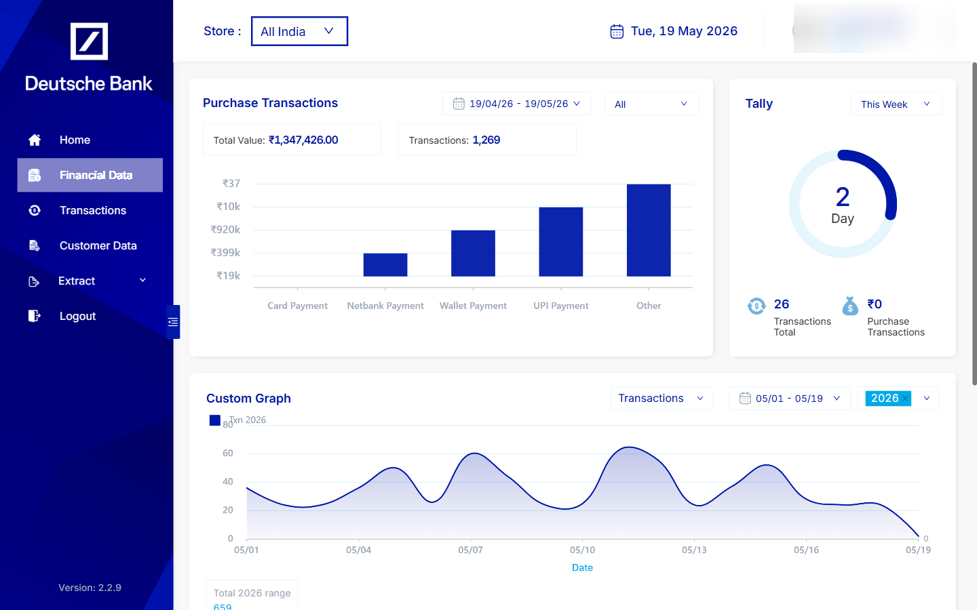
Task: Toggle the Txn 2026 legend swatch
Action: click(x=215, y=420)
